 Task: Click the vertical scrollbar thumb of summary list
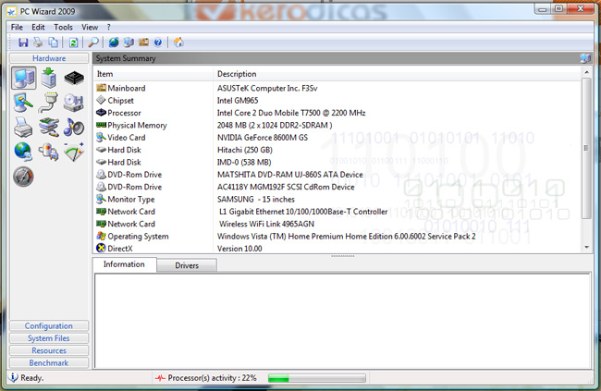[586, 148]
